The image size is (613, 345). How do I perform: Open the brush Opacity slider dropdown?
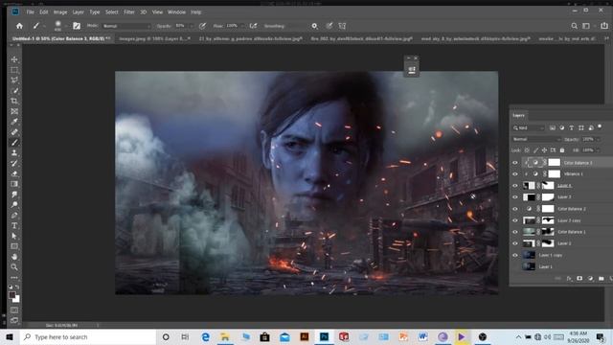[192, 26]
